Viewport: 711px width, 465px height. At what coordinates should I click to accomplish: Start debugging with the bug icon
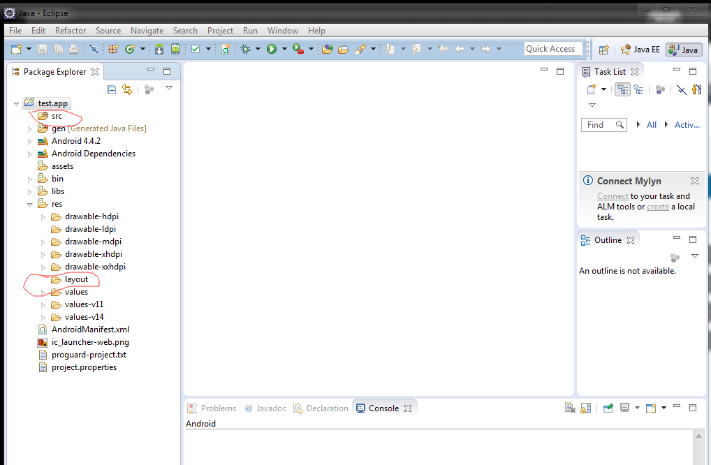point(246,49)
